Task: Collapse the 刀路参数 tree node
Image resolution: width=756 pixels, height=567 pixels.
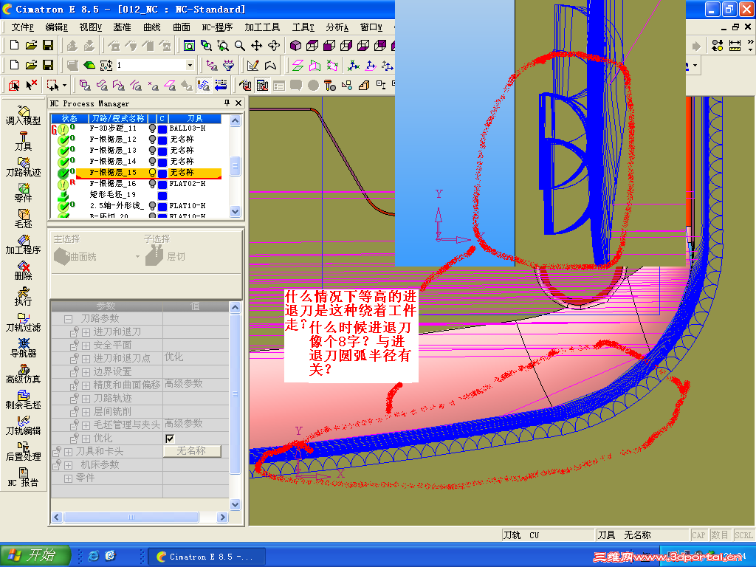Action: [69, 319]
